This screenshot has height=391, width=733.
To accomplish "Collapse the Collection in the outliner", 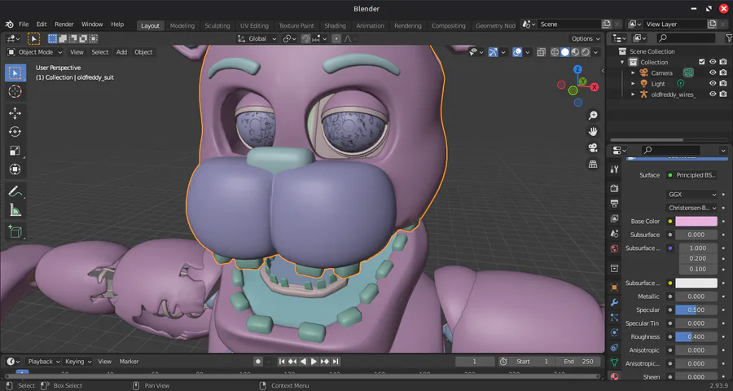I will pos(622,62).
